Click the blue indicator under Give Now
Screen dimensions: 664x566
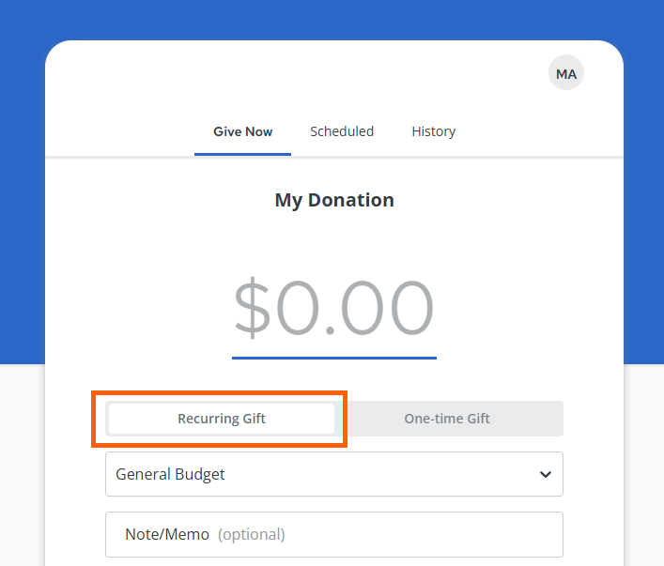pyautogui.click(x=242, y=154)
